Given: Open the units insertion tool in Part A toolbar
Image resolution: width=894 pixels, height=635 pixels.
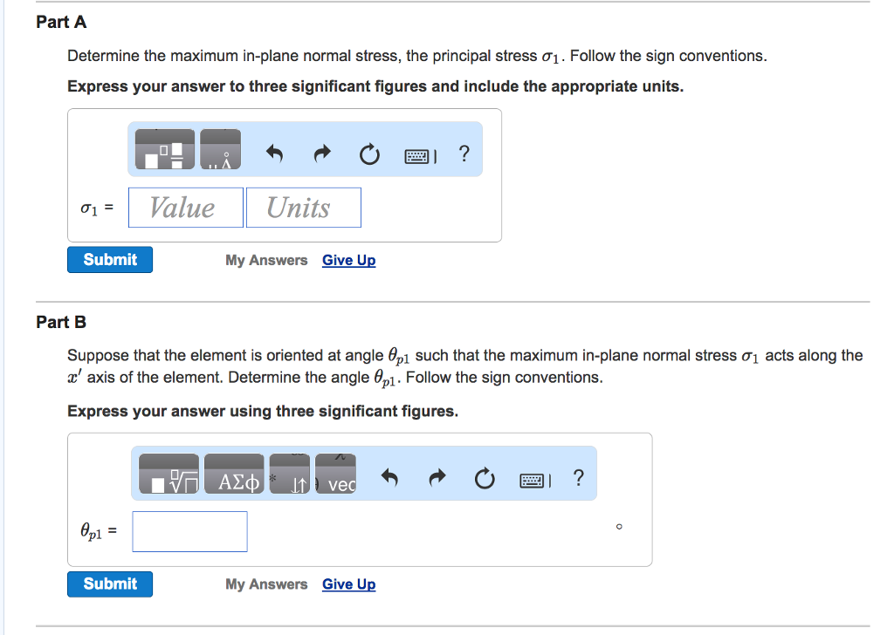Looking at the screenshot, I should pos(219,148).
